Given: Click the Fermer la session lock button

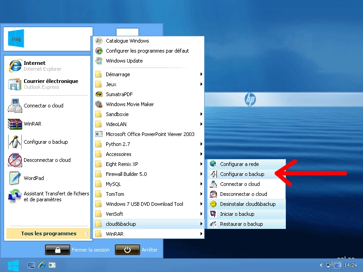Looking at the screenshot, I should tap(58, 250).
